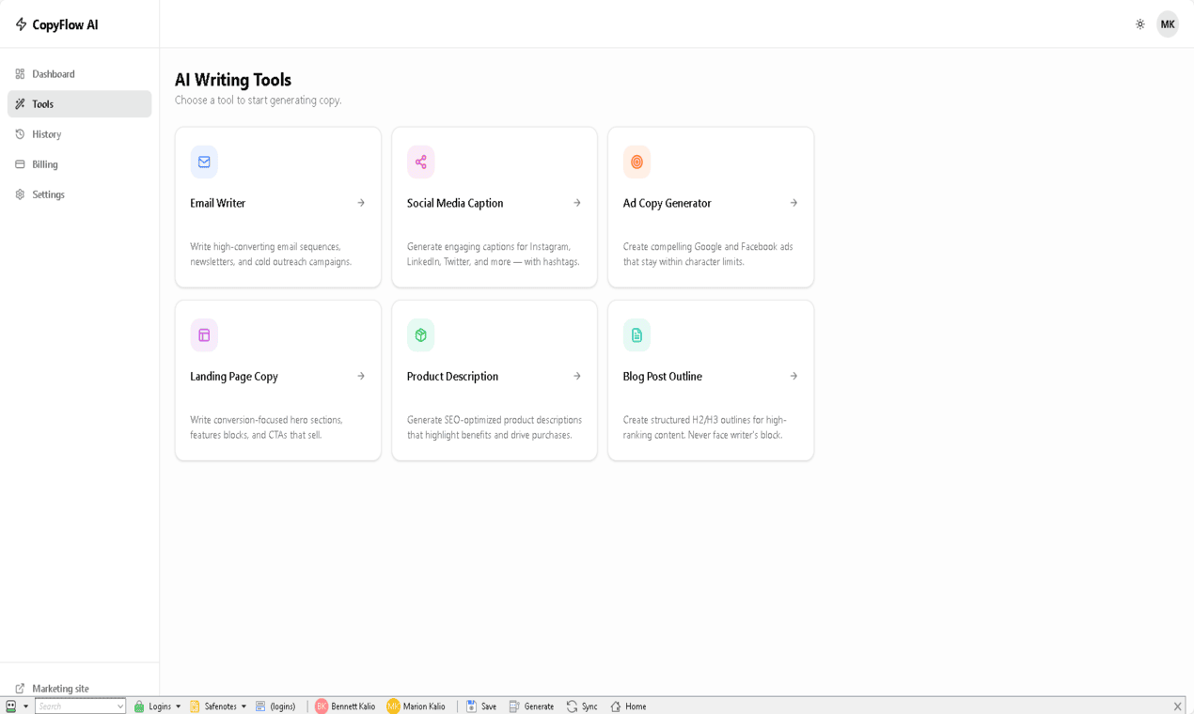The height and width of the screenshot is (714, 1194).
Task: Select the Blog Post Outline document icon
Action: [636, 334]
